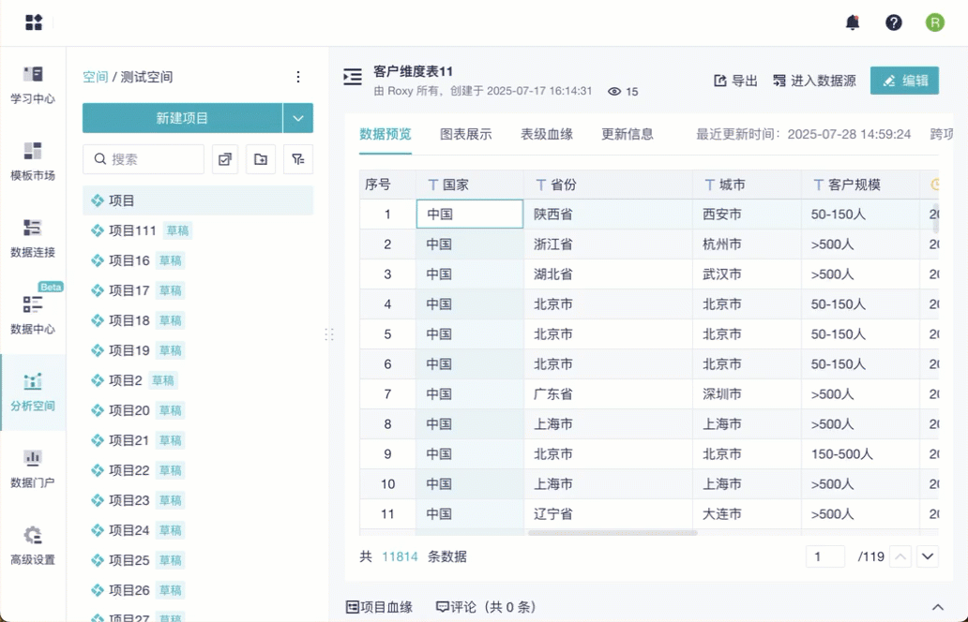
Task: Open the notifications bell
Action: [x=853, y=22]
